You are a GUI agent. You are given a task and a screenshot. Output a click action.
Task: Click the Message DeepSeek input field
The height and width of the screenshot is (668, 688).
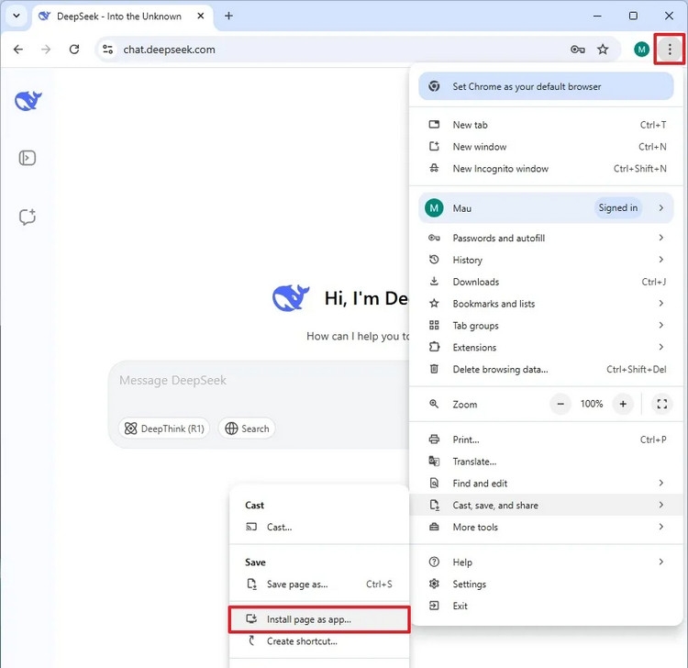click(259, 380)
